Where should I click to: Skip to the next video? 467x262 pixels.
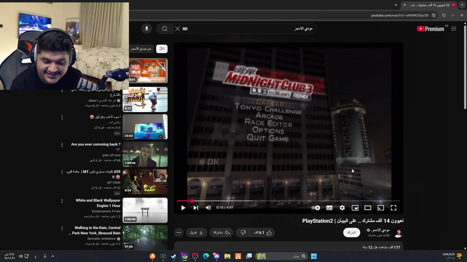196,208
